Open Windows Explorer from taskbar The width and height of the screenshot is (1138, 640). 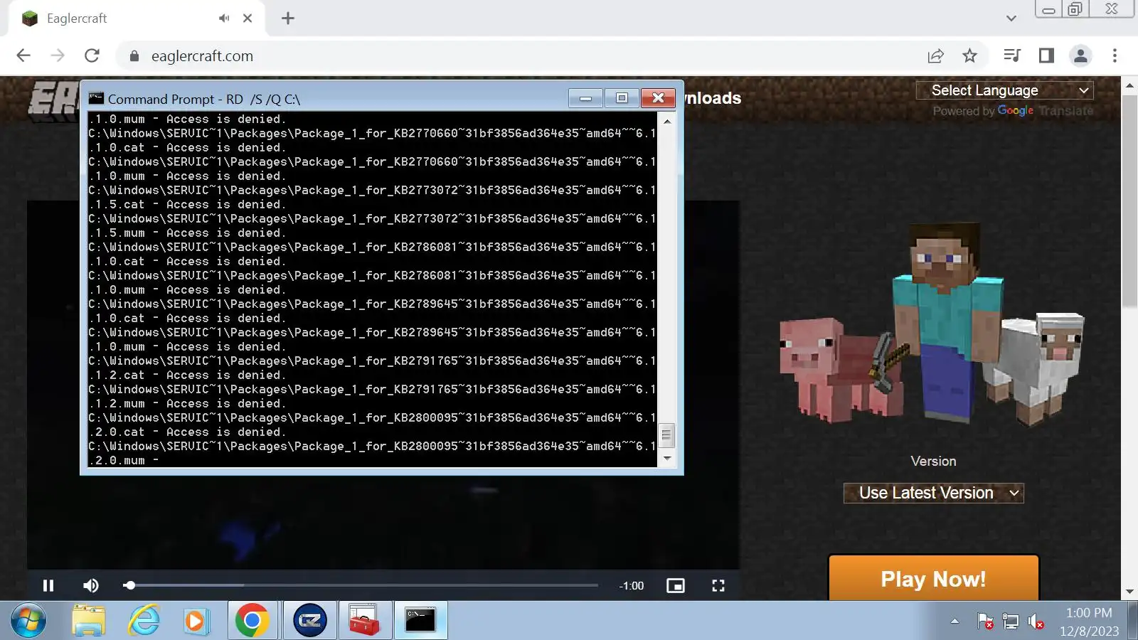tap(89, 621)
